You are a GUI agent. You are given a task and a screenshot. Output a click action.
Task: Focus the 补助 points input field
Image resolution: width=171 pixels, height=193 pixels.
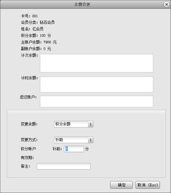pyautogui.click(x=74, y=149)
